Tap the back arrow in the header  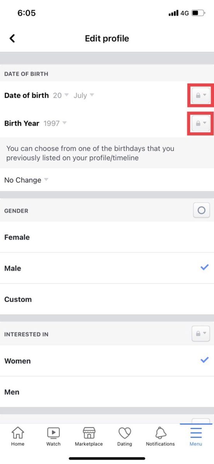coord(12,38)
